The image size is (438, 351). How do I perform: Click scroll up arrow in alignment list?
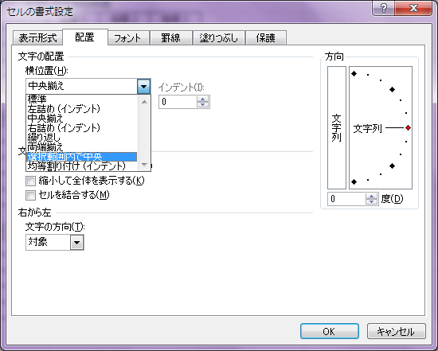144,102
